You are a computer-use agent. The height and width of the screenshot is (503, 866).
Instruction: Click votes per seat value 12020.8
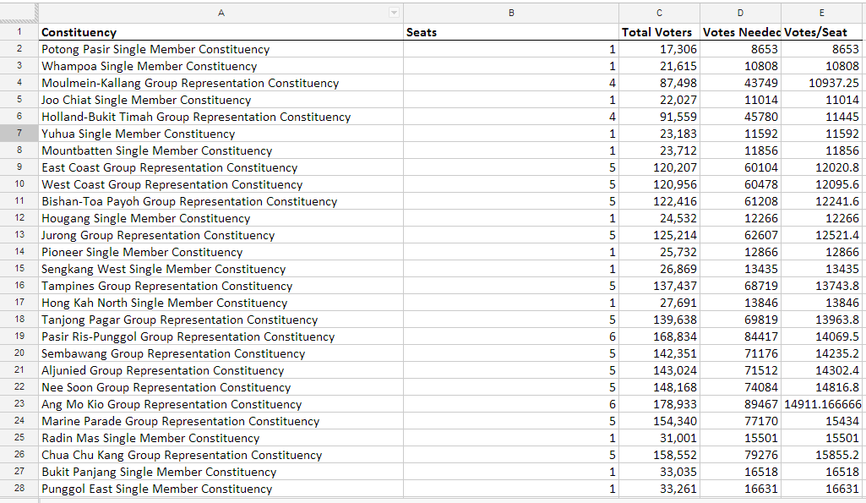click(x=822, y=167)
